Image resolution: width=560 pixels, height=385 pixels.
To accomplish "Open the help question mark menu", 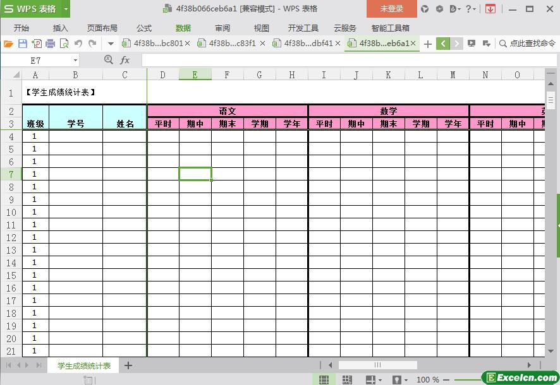I will (x=470, y=9).
